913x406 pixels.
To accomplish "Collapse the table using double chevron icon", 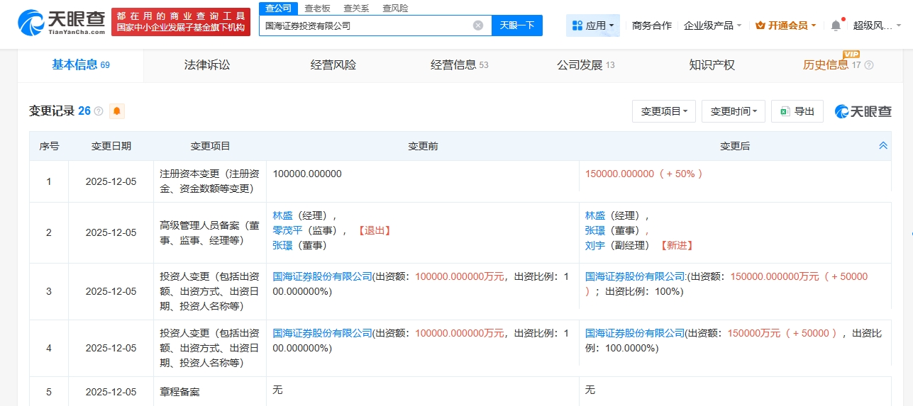I will (883, 146).
